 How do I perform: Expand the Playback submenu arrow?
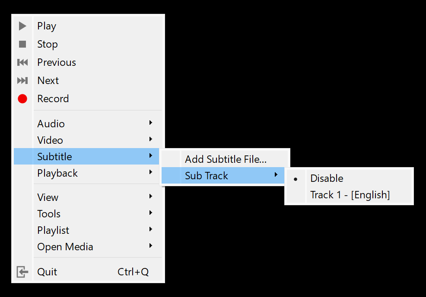pyautogui.click(x=150, y=172)
